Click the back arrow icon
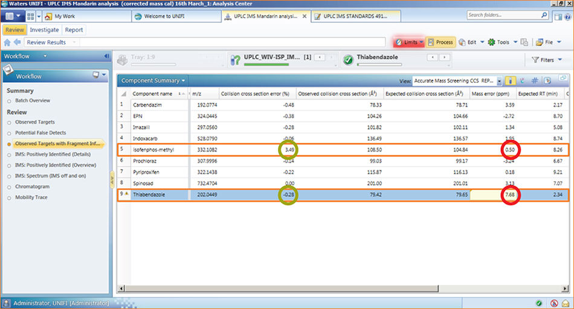The image size is (574, 309). pyautogui.click(x=17, y=42)
